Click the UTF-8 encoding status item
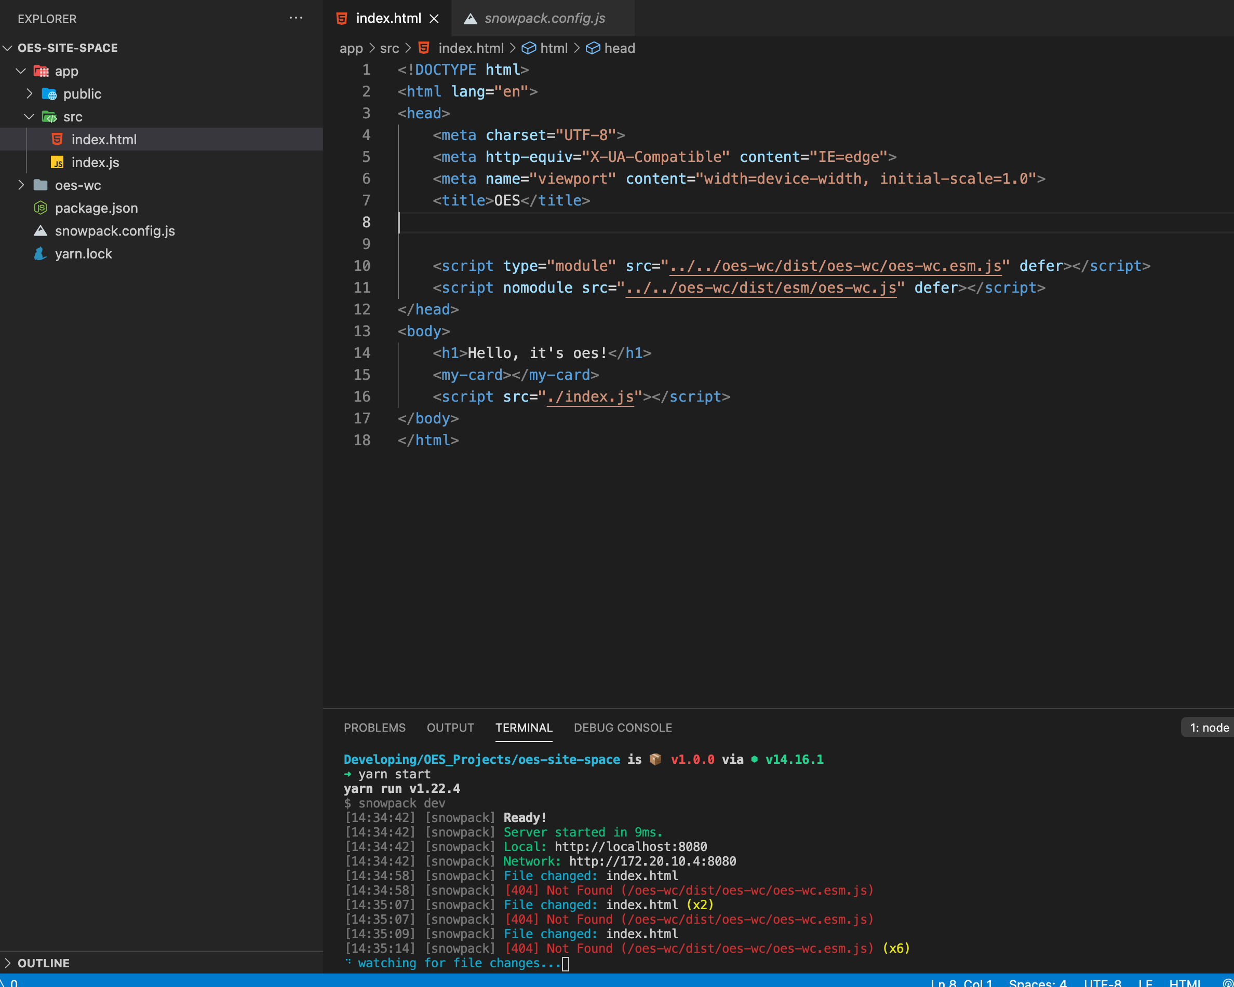Viewport: 1234px width, 987px height. [1103, 982]
